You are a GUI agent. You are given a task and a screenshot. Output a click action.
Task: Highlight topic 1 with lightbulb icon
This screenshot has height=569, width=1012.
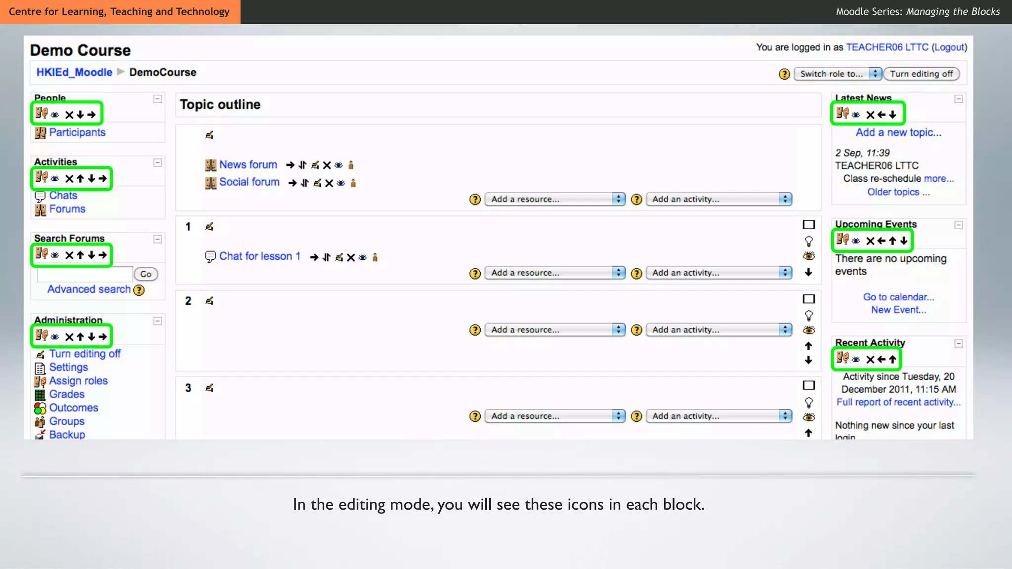point(808,241)
